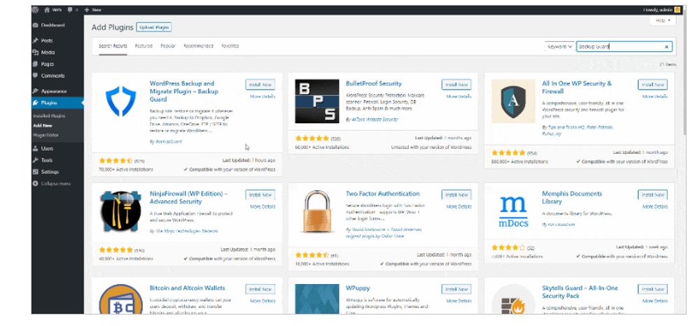Image resolution: width=700 pixels, height=326 pixels.
Task: Open the Keyword search type dropdown
Action: [x=559, y=46]
